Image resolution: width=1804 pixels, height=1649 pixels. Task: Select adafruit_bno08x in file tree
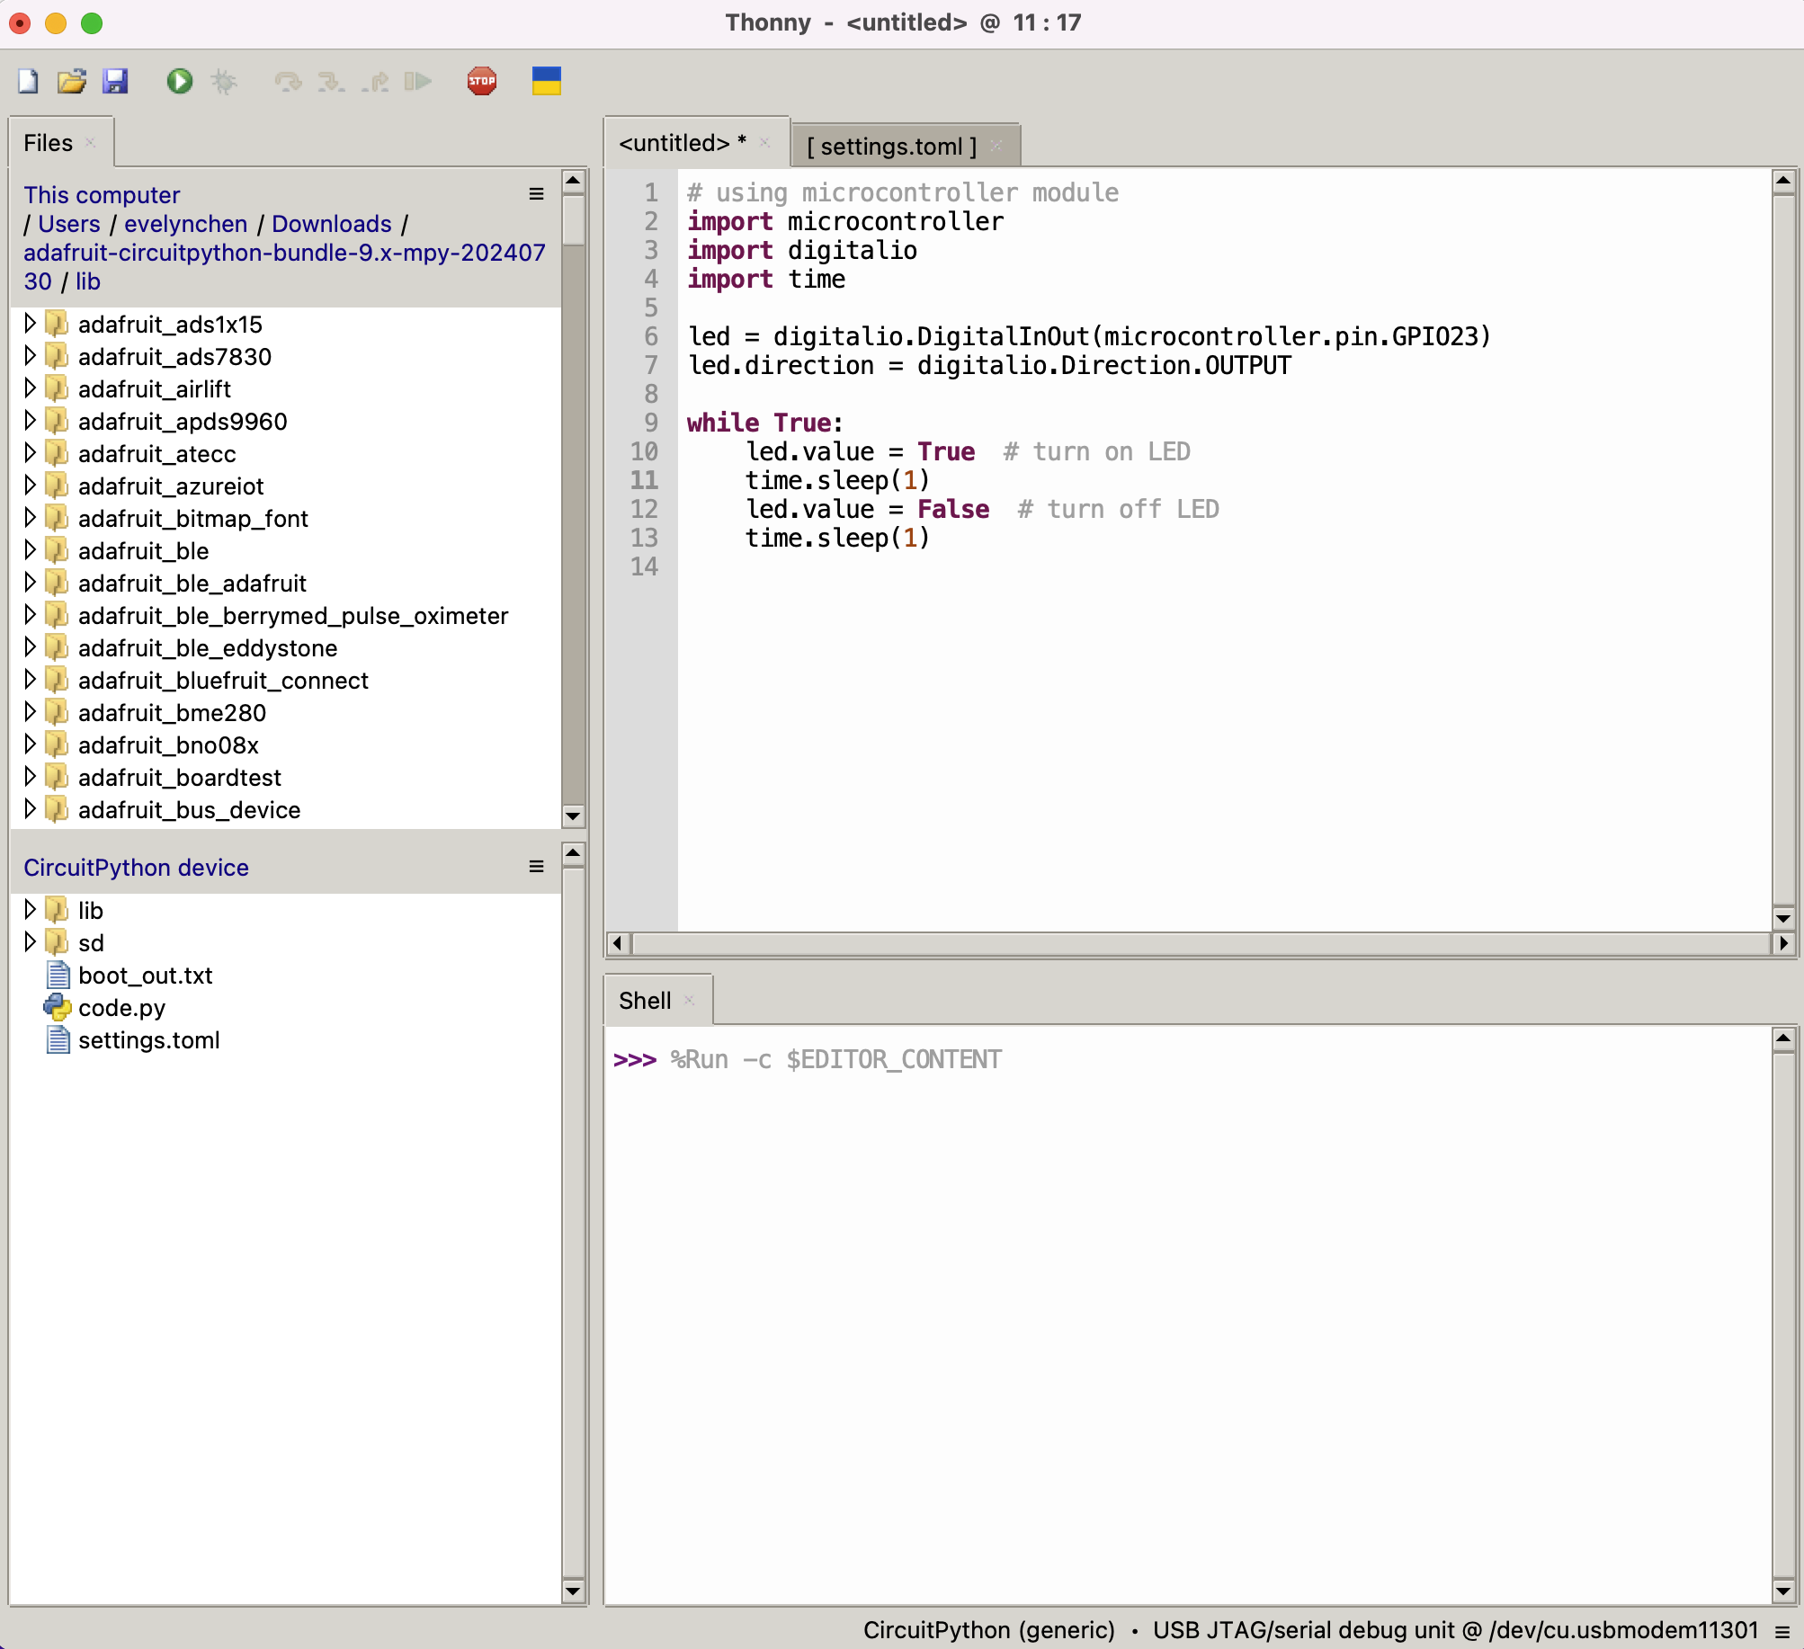pos(168,745)
